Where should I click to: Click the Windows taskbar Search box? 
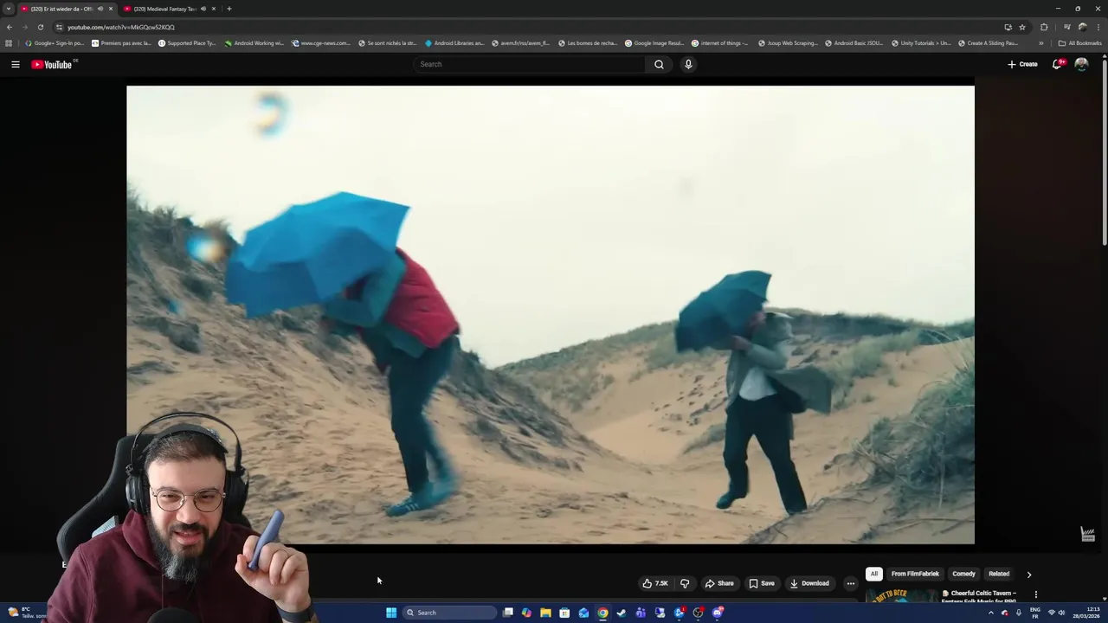(x=450, y=613)
